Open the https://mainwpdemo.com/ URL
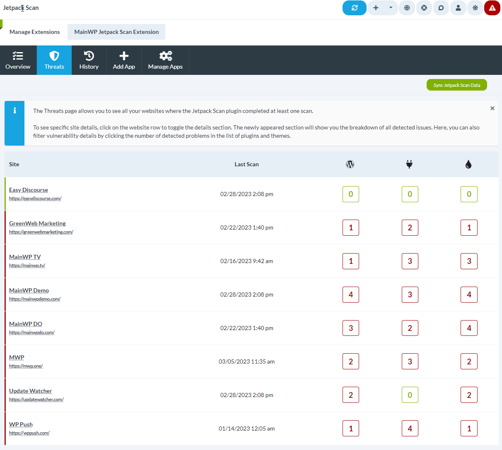Viewport: 502px width, 450px height. tap(35, 299)
